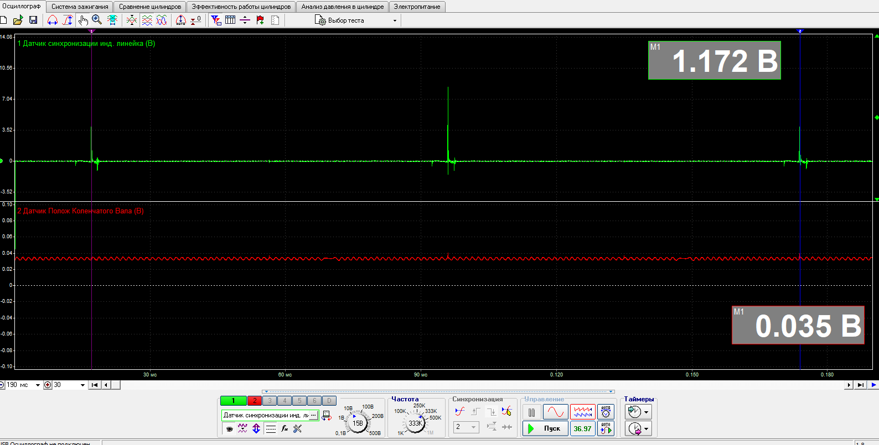Screen dimensions: 879x445
Task: Open the checklist report icon
Action: [x=275, y=20]
